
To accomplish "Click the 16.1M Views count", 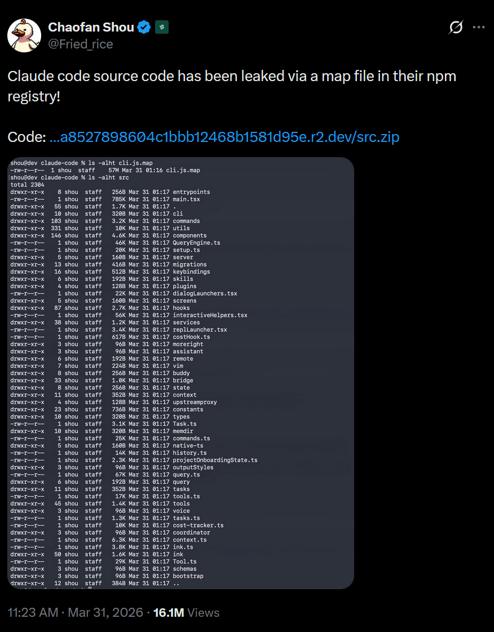I will point(187,613).
